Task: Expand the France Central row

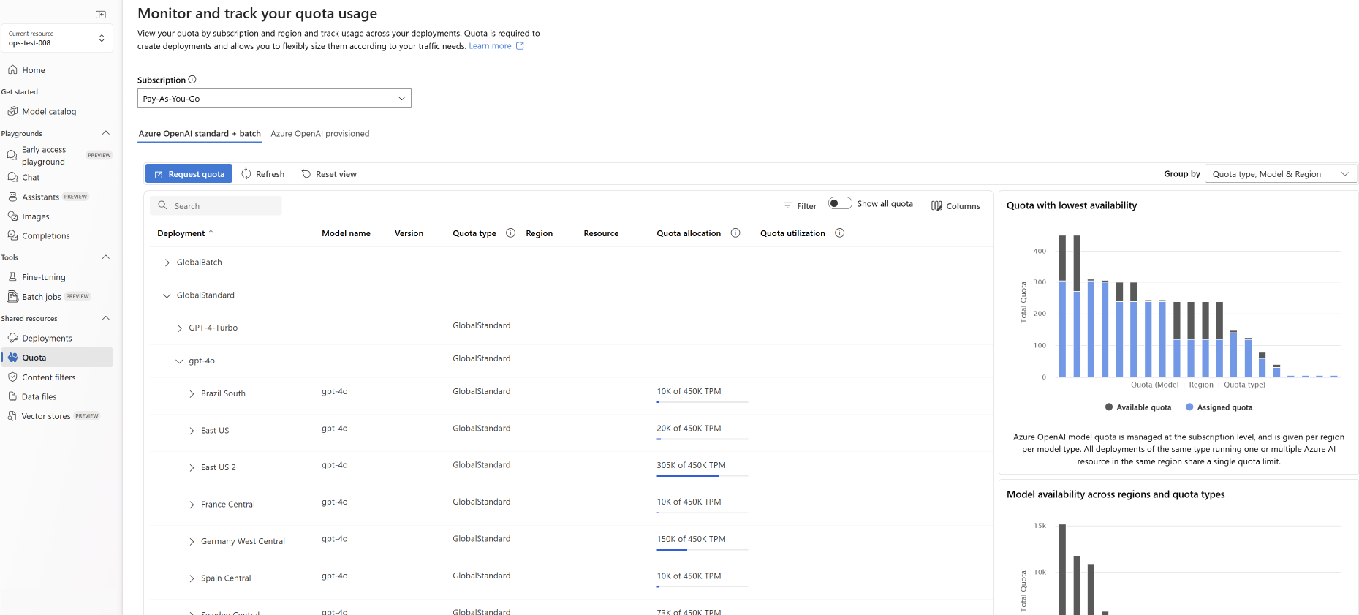Action: (192, 505)
